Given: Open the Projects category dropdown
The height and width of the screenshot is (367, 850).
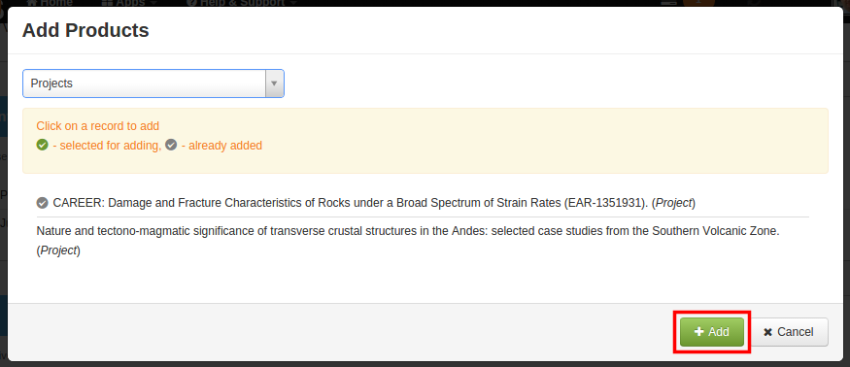Looking at the screenshot, I should (153, 83).
